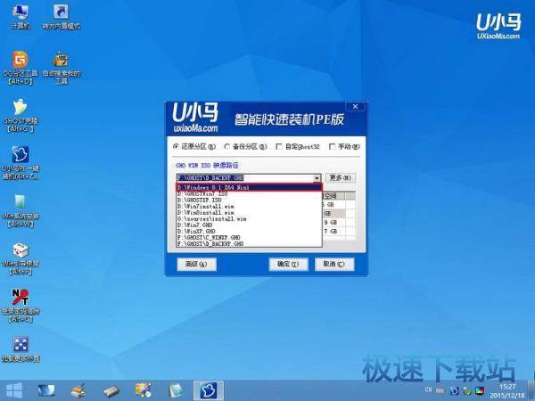Viewport: 535px width, 401px height.
Task: Open the green window installer taskbar icon
Action: [x=176, y=391]
